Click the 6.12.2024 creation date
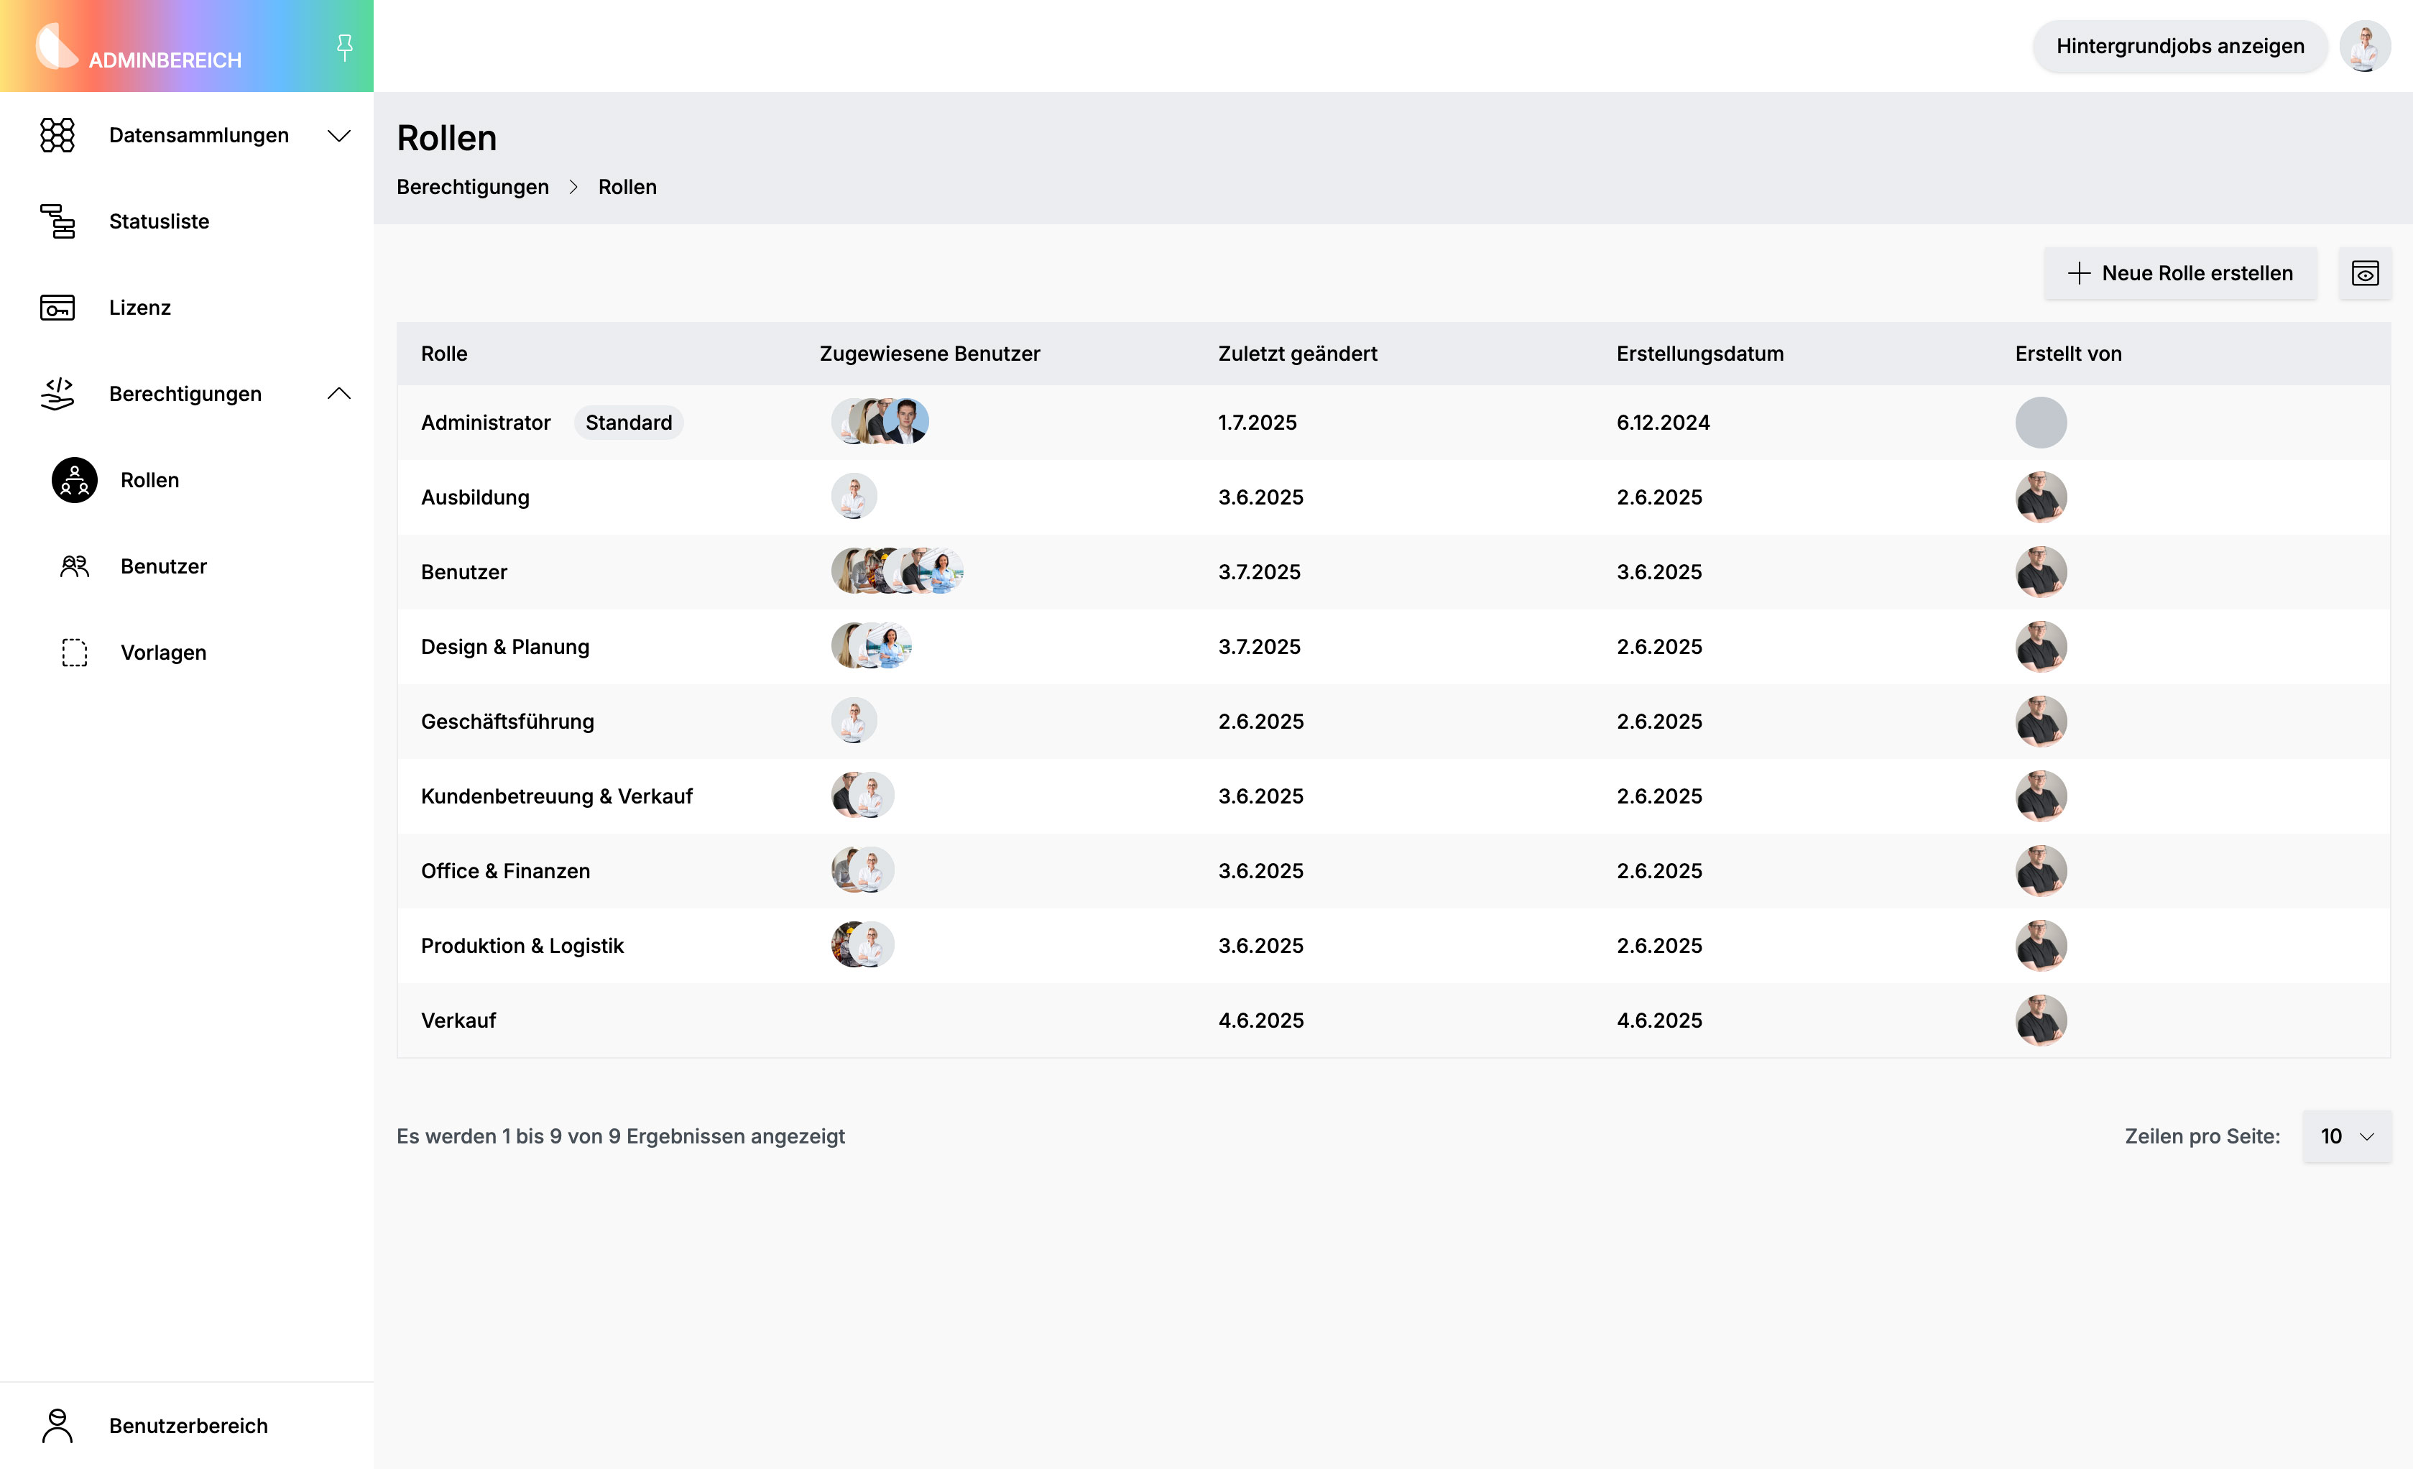The width and height of the screenshot is (2413, 1469). point(1663,422)
